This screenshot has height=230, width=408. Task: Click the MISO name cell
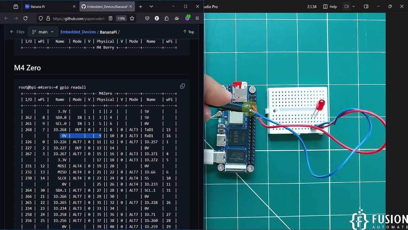click(62, 172)
